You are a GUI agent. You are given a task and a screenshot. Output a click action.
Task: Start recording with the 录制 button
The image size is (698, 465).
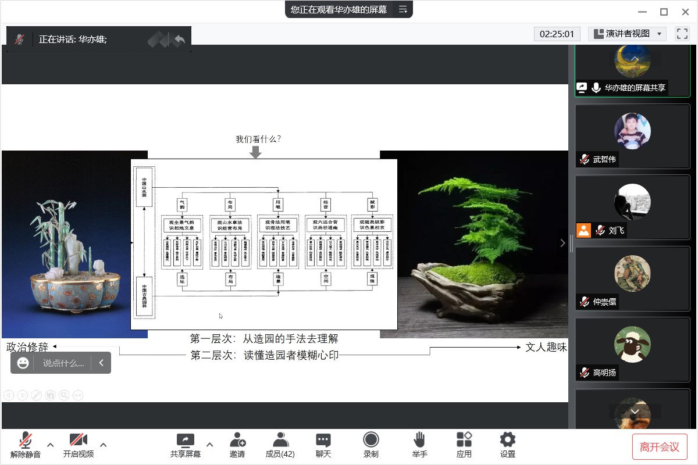pos(371,445)
